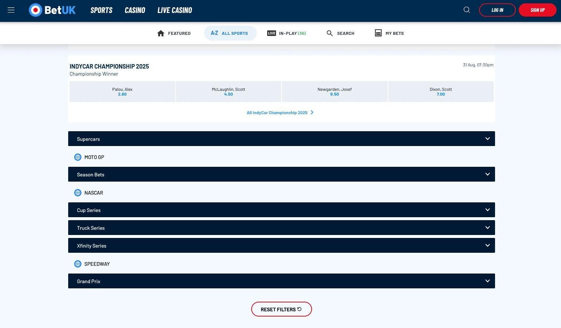Switch to the All Sports tab
This screenshot has height=328, width=561.
(x=230, y=33)
